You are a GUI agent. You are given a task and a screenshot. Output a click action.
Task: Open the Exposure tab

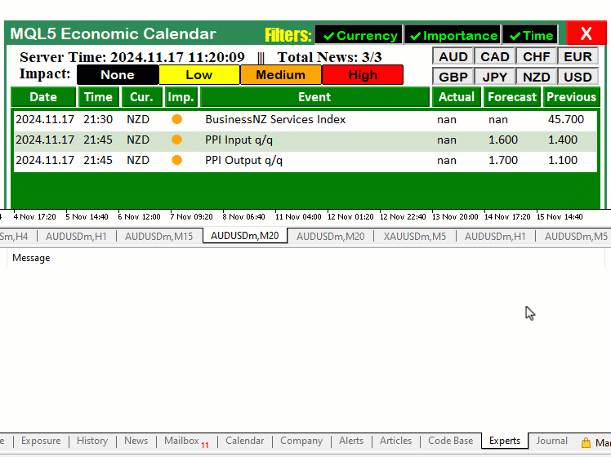point(41,441)
